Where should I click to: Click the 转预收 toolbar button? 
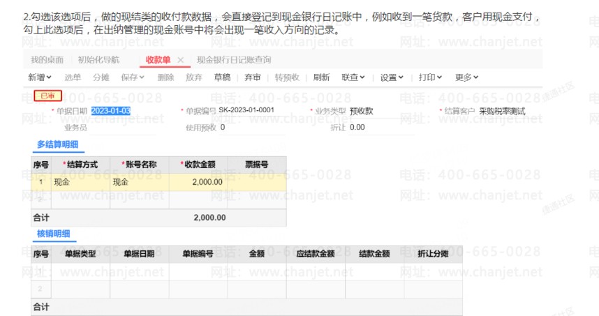[x=287, y=77]
